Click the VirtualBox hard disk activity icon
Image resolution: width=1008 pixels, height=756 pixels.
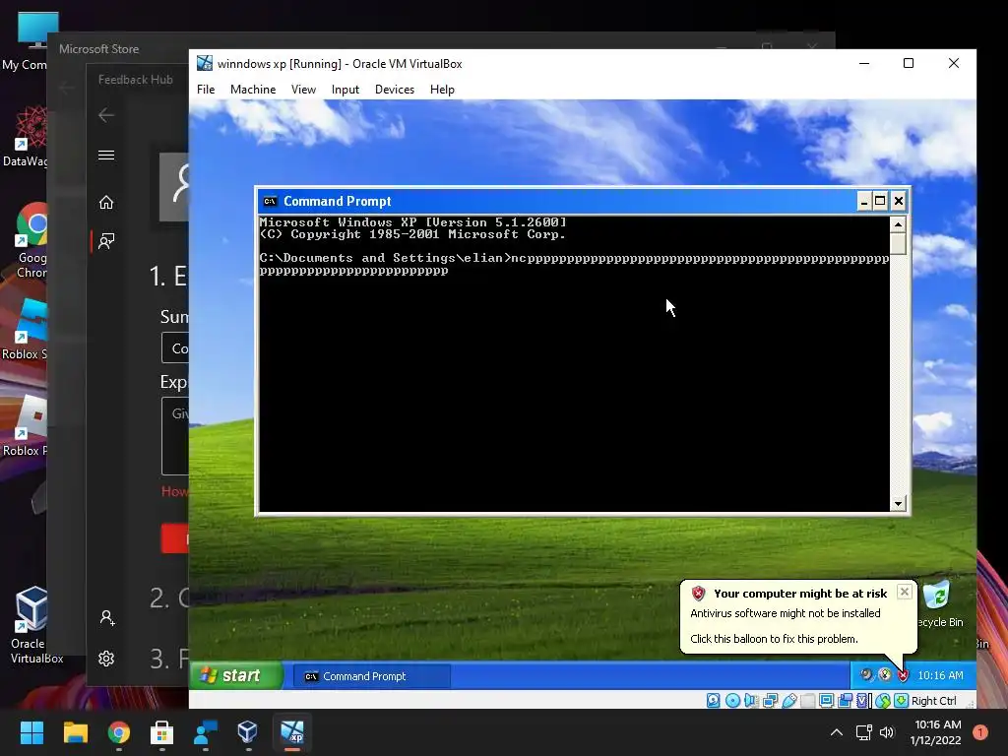coord(713,701)
